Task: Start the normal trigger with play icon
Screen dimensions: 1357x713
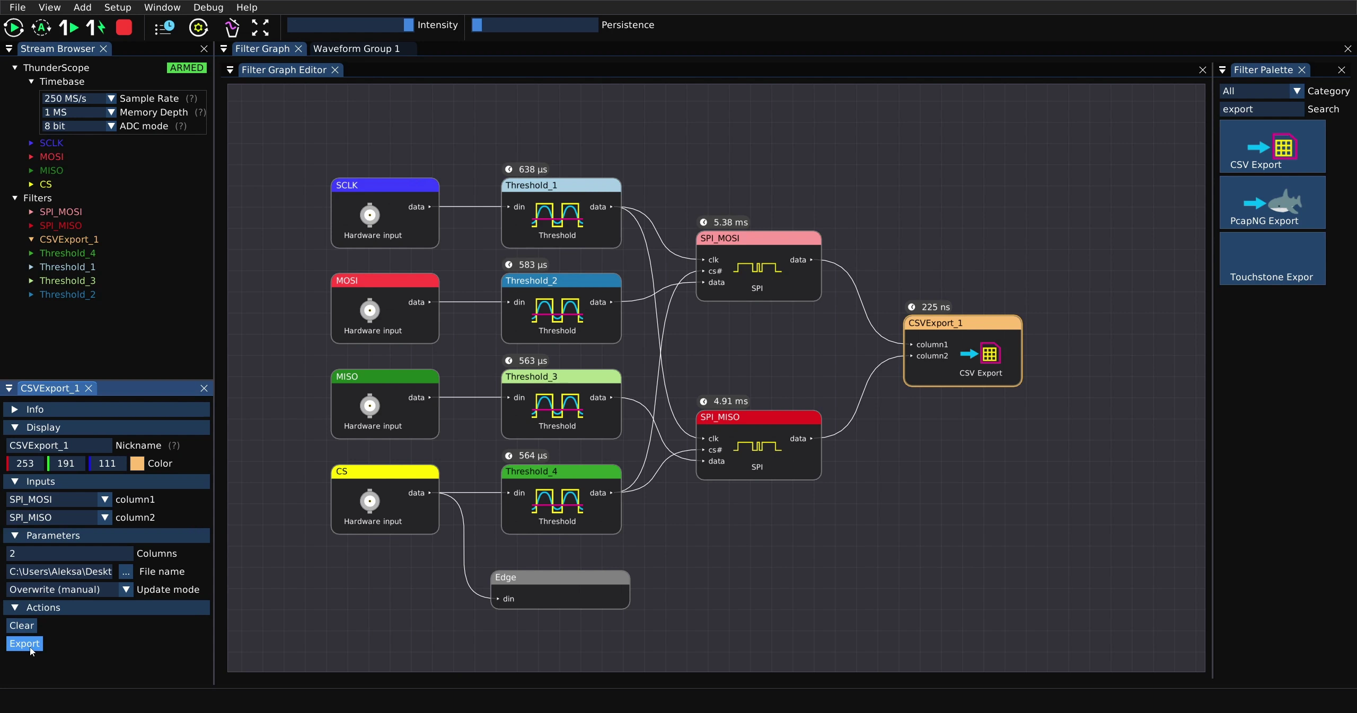Action: point(14,28)
